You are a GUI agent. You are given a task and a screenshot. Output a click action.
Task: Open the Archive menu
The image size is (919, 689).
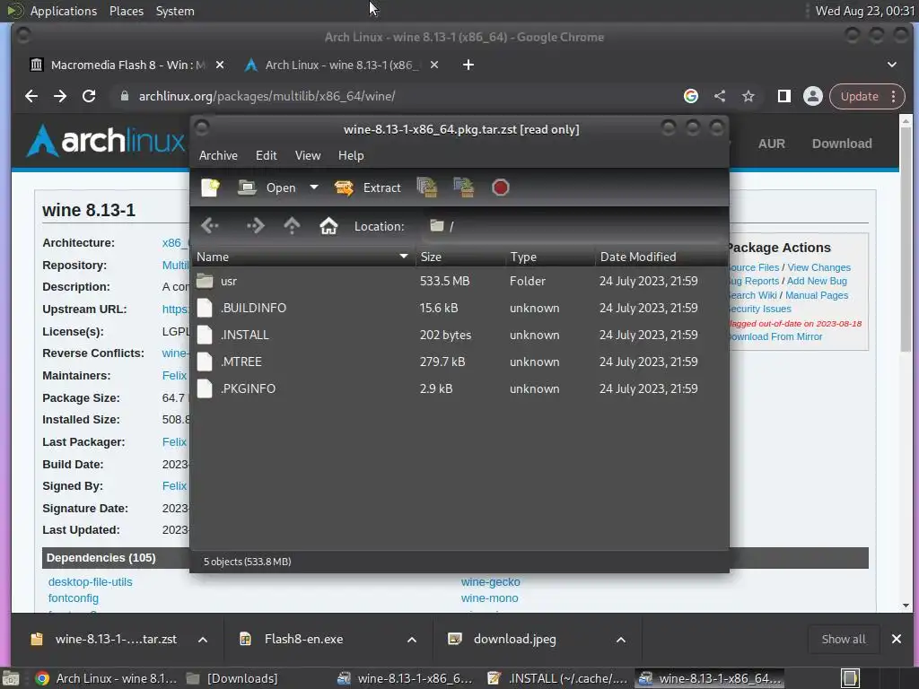click(218, 155)
